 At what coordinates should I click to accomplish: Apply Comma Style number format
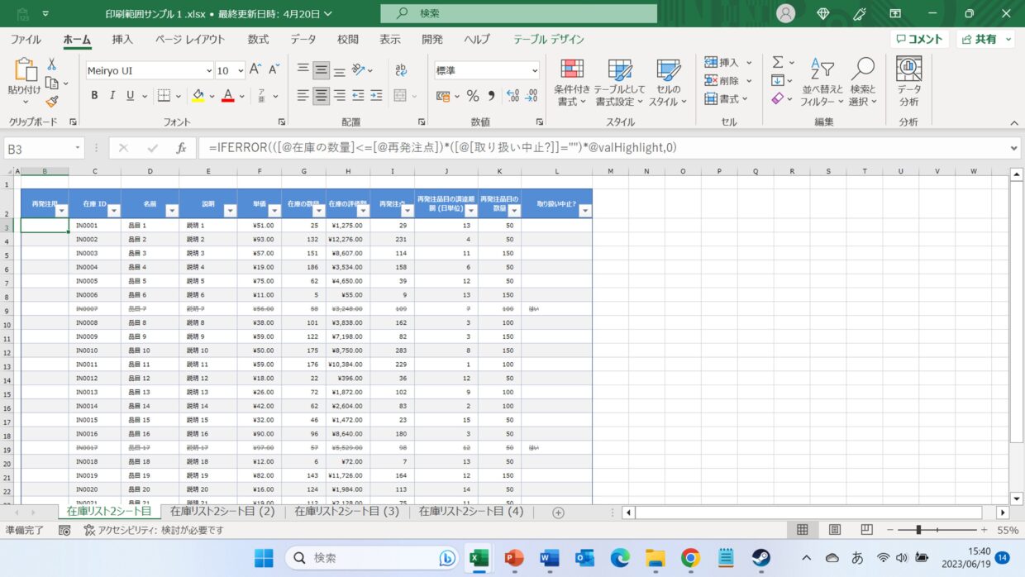pos(491,96)
